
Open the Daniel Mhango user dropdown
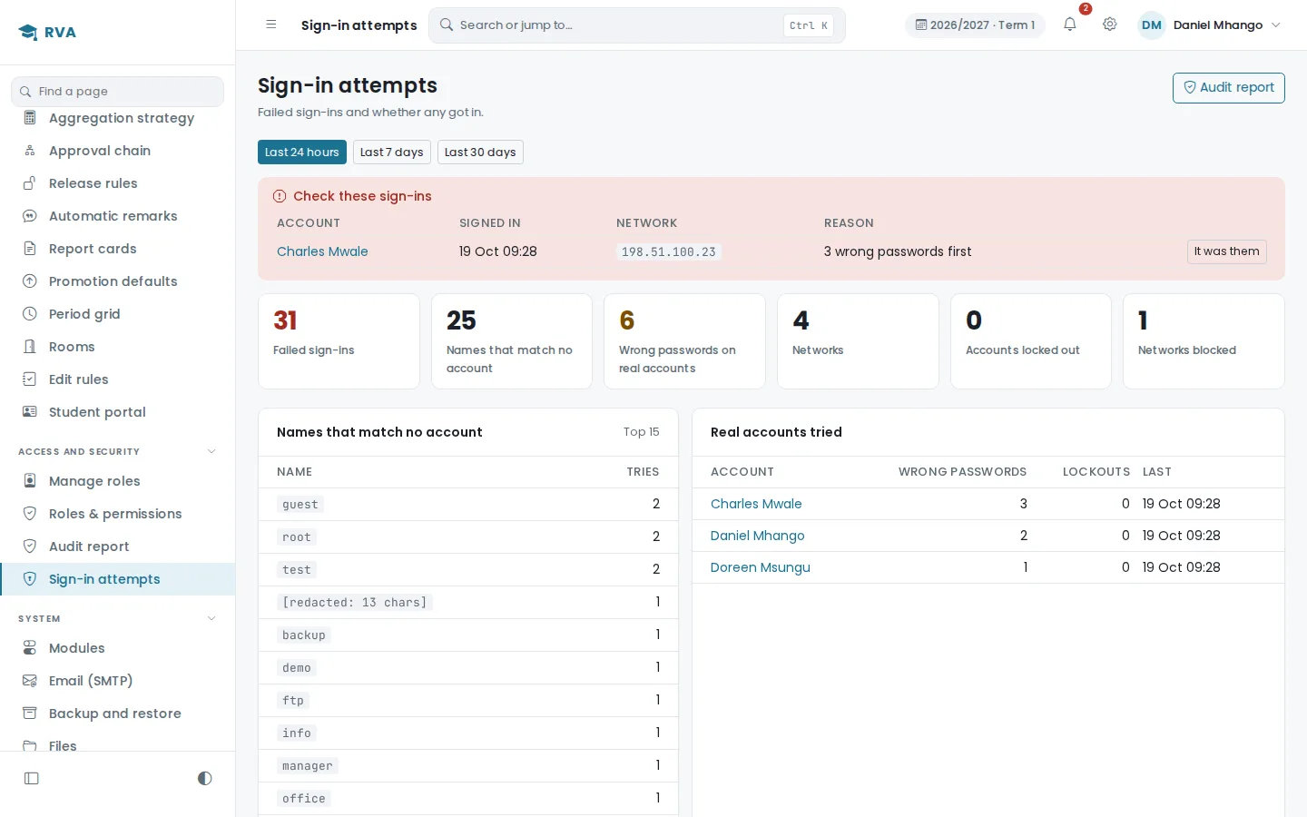pos(1211,25)
